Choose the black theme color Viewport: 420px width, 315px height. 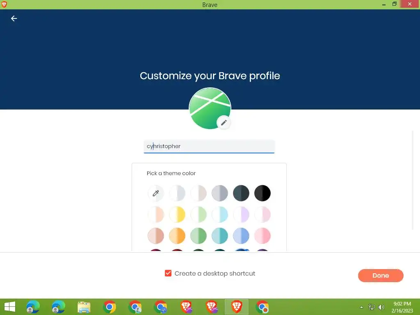click(x=262, y=193)
